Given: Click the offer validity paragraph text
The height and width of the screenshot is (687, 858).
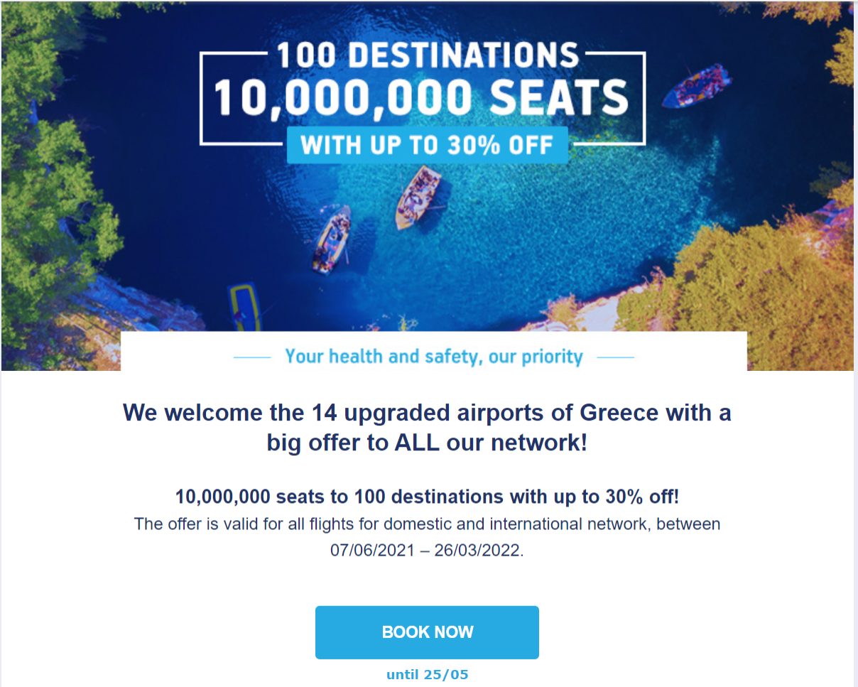Looking at the screenshot, I should 427,536.
